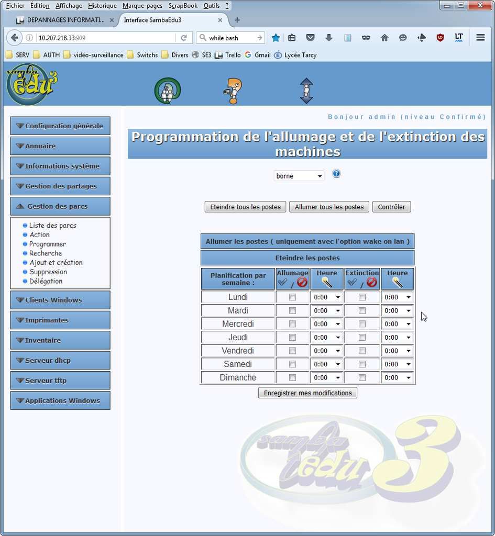Image resolution: width=495 pixels, height=536 pixels.
Task: Click the search field containing while bash
Action: point(231,38)
